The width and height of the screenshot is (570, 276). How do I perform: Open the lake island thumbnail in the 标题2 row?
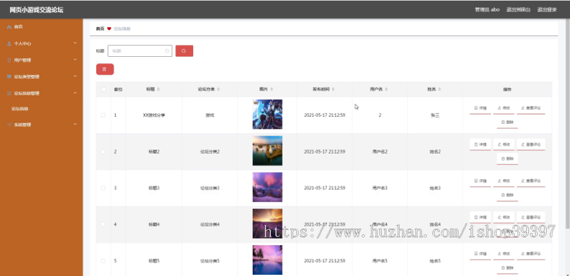[x=267, y=151]
